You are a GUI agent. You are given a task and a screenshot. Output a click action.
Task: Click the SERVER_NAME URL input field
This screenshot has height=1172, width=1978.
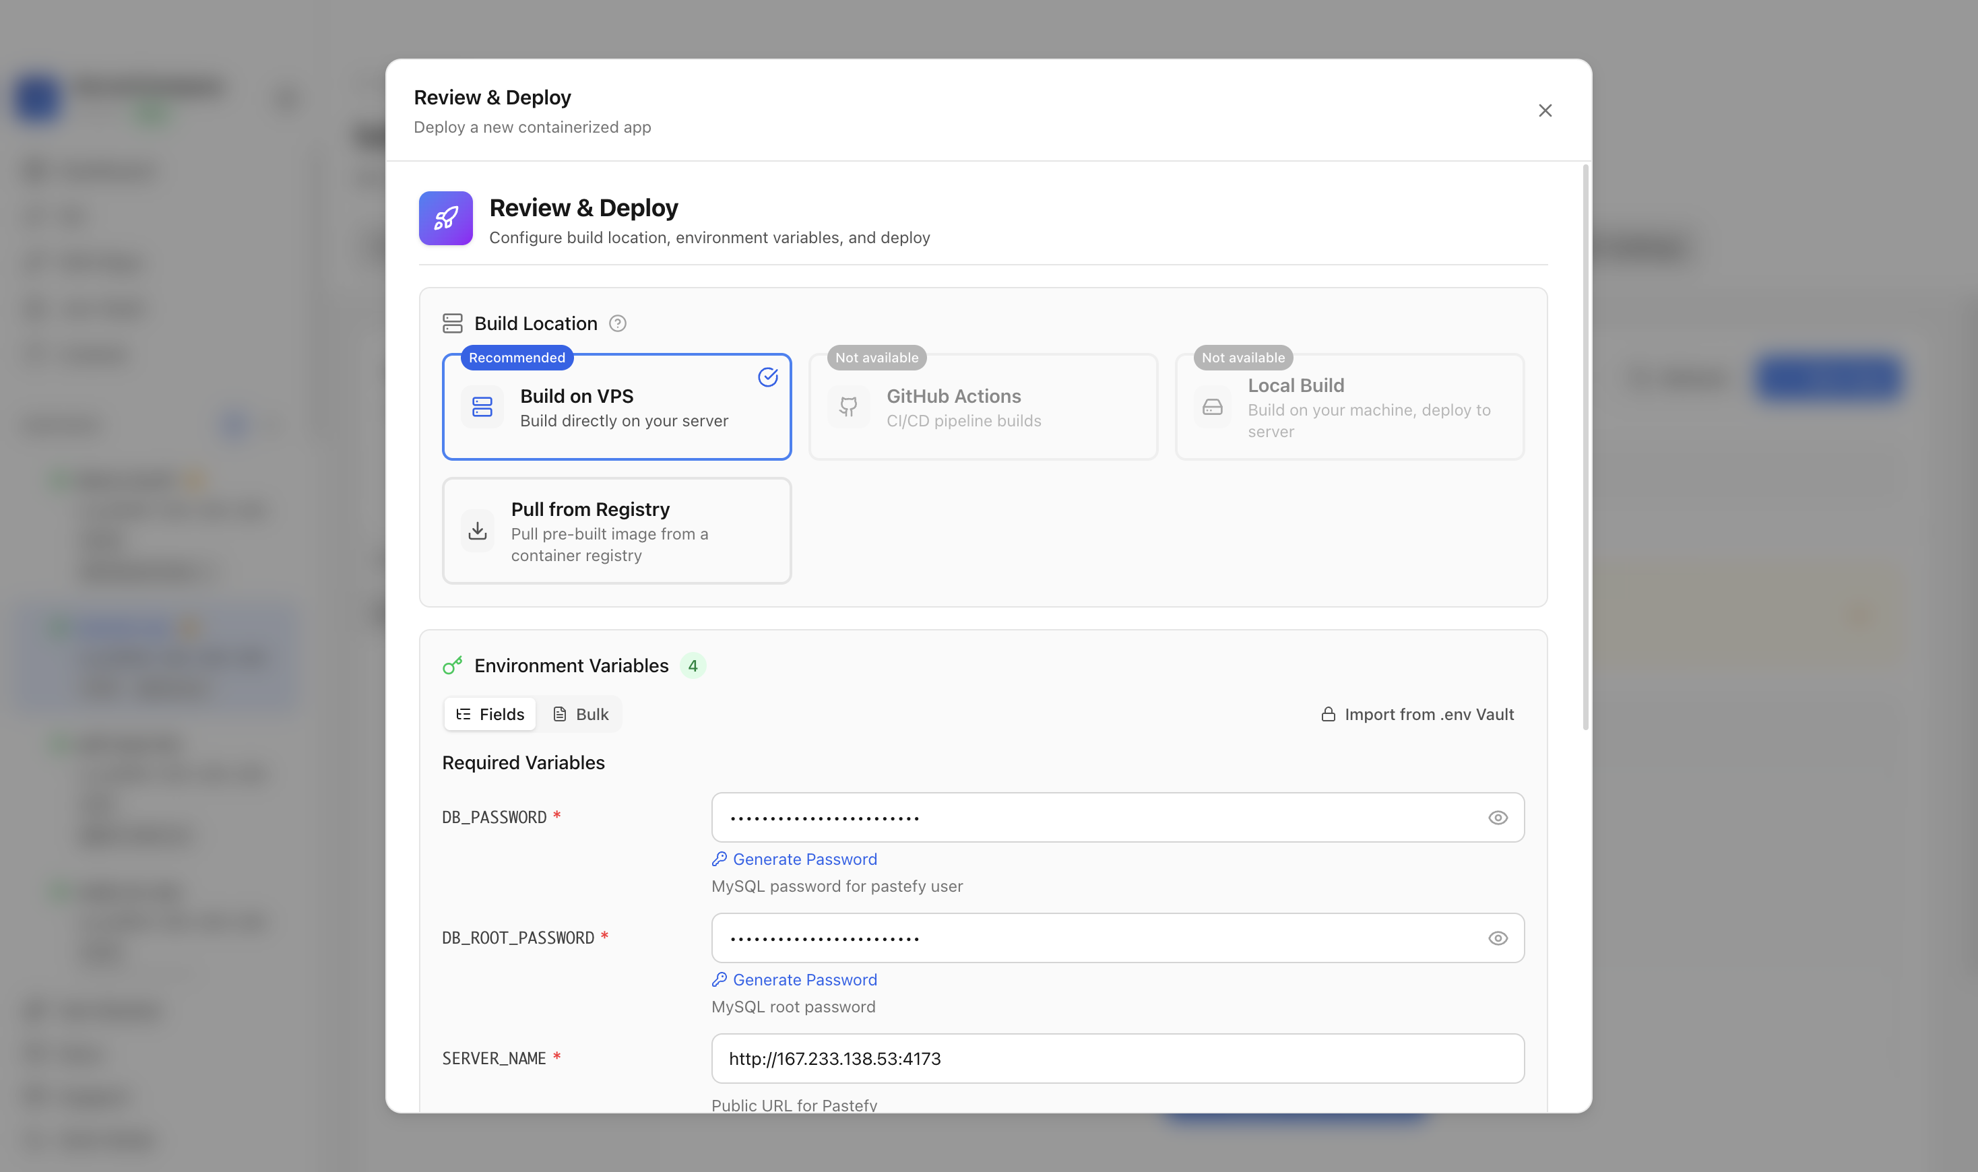(x=1117, y=1059)
